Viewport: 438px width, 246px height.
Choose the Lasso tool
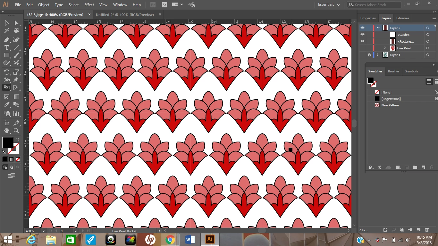pyautogui.click(x=16, y=31)
